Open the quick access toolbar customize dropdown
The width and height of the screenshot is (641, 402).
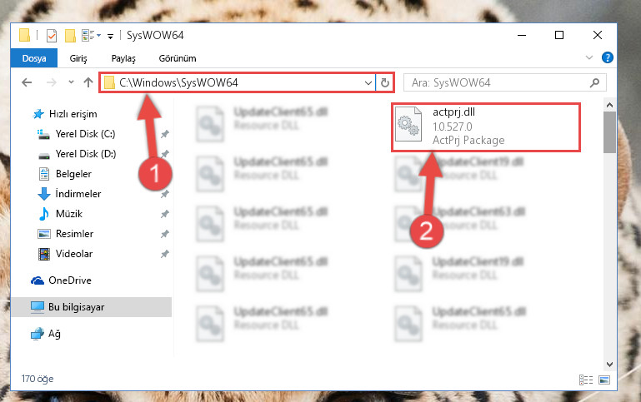(x=110, y=37)
